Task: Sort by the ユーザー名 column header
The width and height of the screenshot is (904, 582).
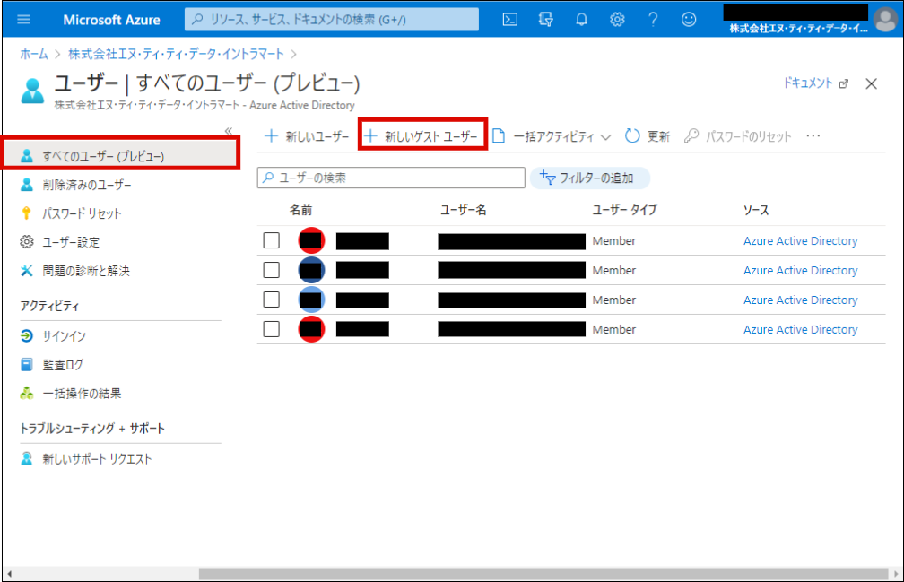Action: [x=463, y=211]
